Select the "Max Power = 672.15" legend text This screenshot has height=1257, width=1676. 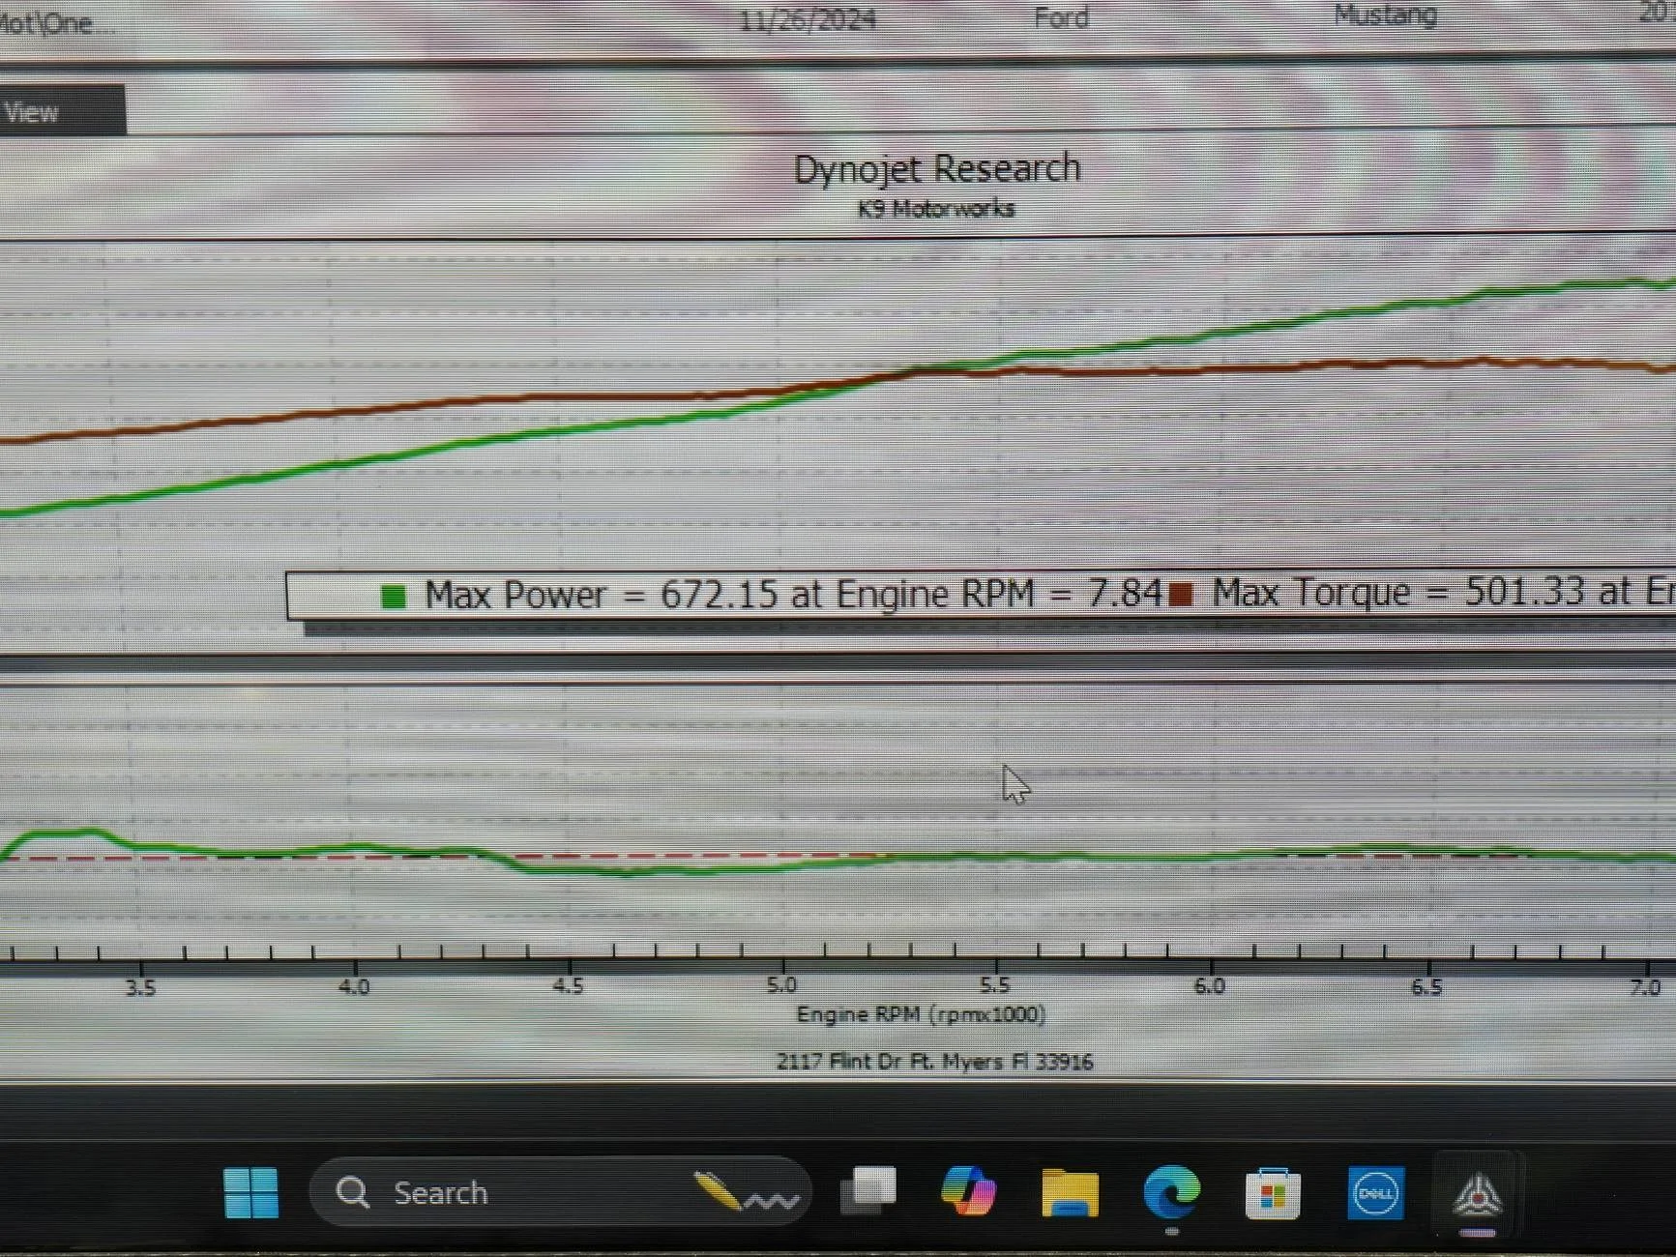click(601, 595)
